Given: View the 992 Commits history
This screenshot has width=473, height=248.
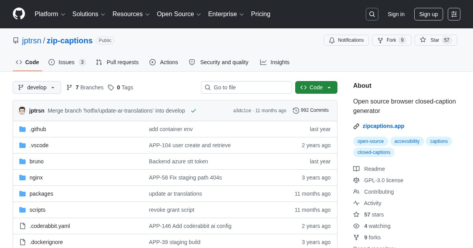Looking at the screenshot, I should click(x=311, y=111).
